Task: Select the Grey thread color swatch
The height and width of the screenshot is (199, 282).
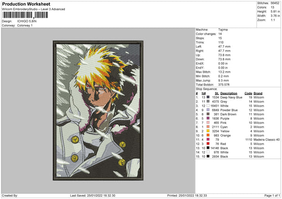Action: click(208, 101)
